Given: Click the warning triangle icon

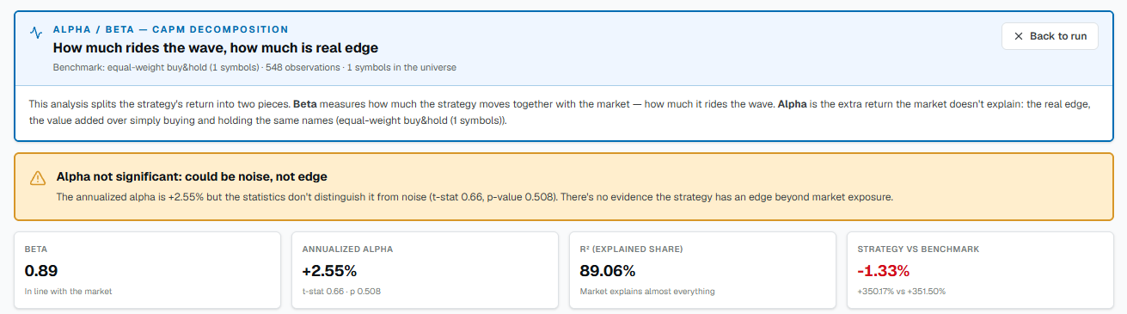Looking at the screenshot, I should click(x=38, y=178).
